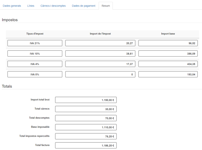The image size is (202, 150).
Task: Open the Càrrecs i descomptes tab
Action: click(53, 6)
